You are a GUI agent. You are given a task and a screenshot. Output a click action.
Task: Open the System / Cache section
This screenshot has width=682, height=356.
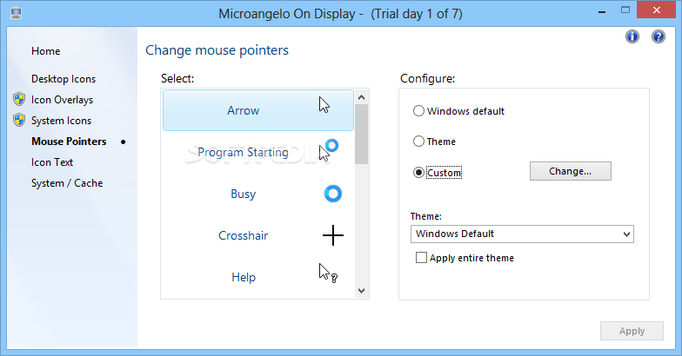[67, 183]
